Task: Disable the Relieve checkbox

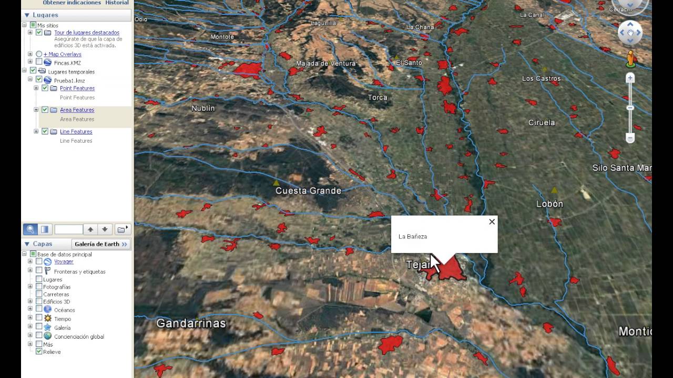Action: pyautogui.click(x=39, y=351)
